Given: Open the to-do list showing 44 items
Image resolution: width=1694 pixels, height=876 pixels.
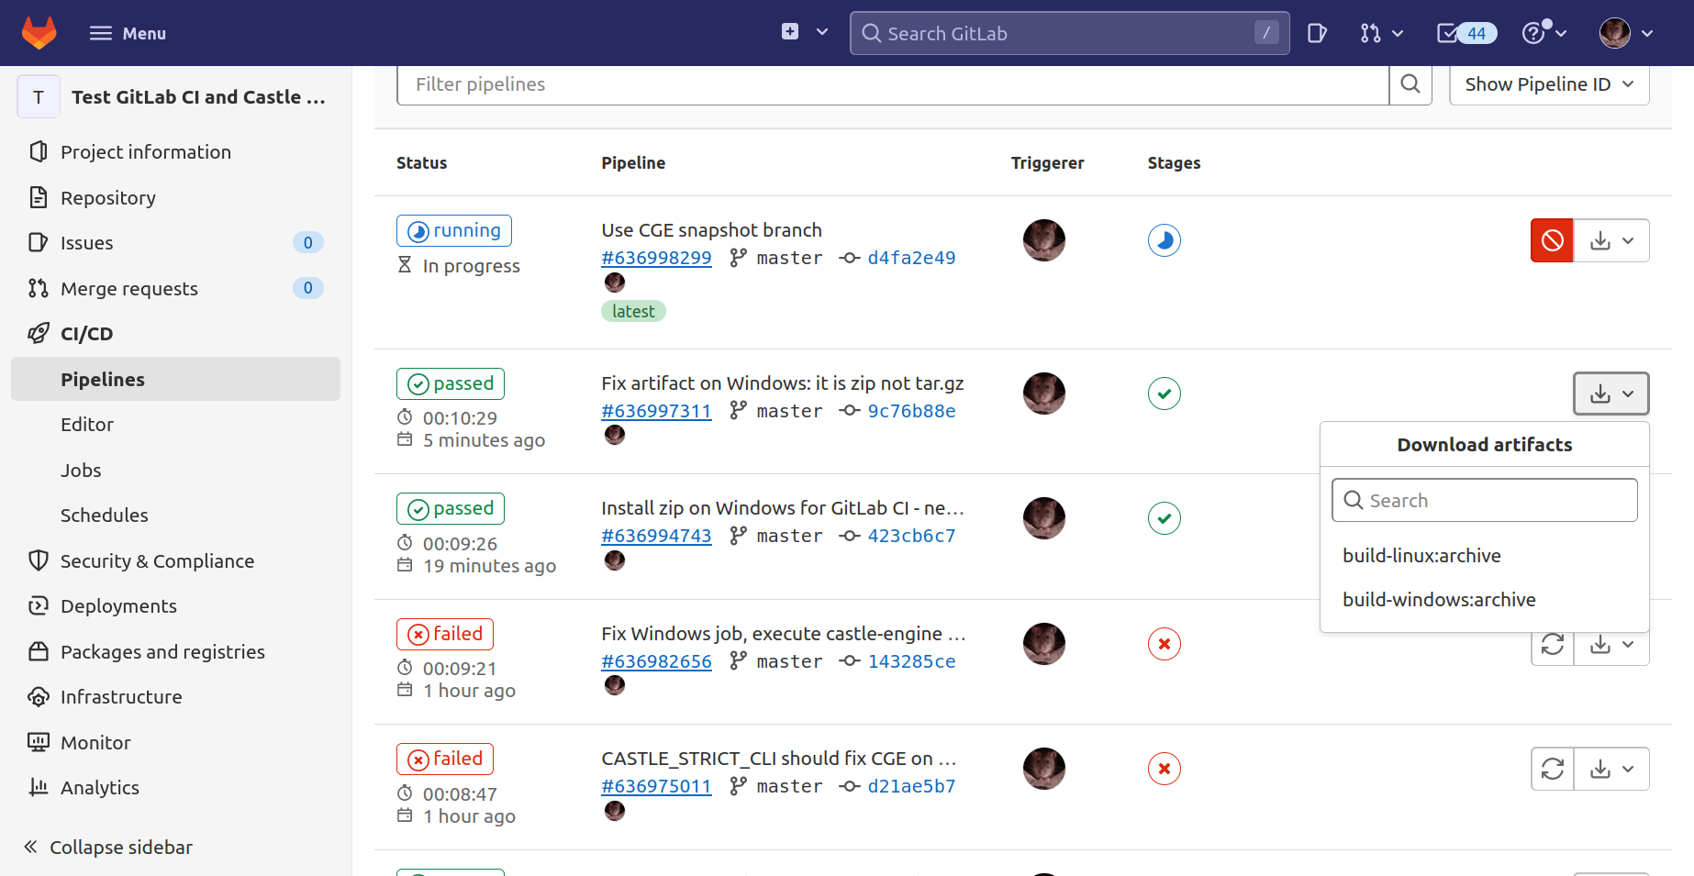Looking at the screenshot, I should [1466, 32].
